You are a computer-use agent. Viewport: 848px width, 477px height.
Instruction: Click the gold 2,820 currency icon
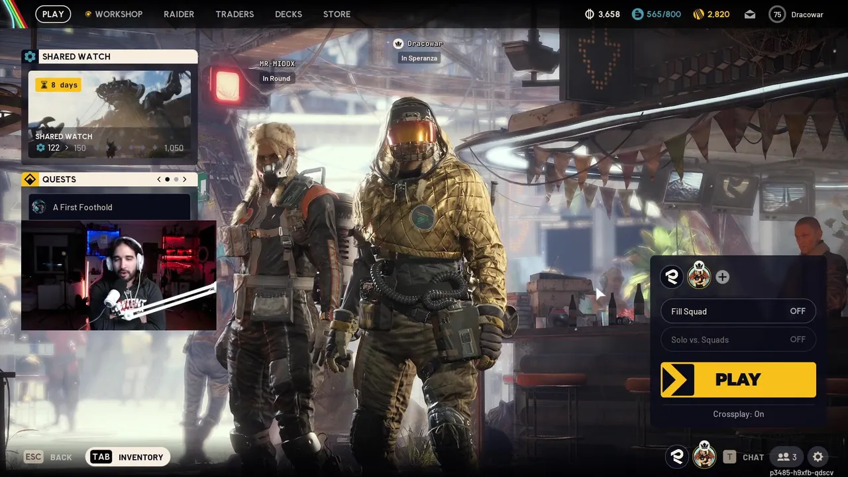click(x=698, y=14)
